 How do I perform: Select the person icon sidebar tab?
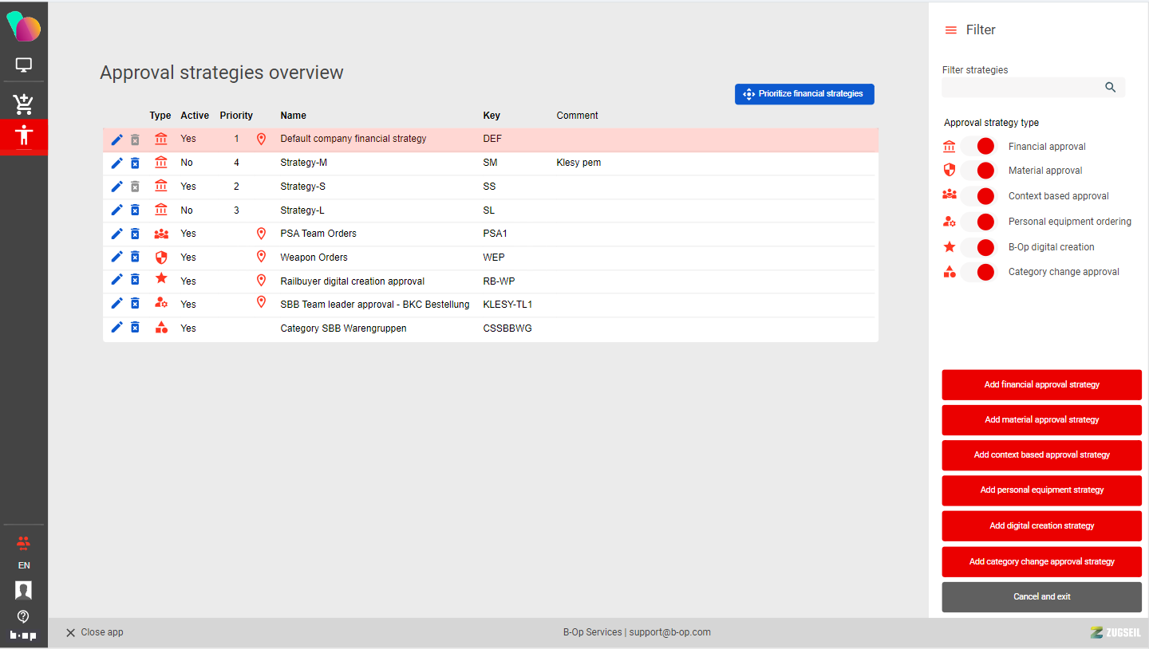point(24,135)
